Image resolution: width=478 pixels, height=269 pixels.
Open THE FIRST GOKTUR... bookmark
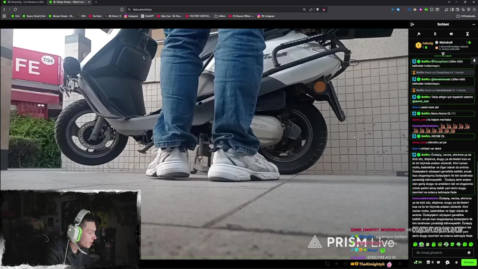[x=198, y=16]
